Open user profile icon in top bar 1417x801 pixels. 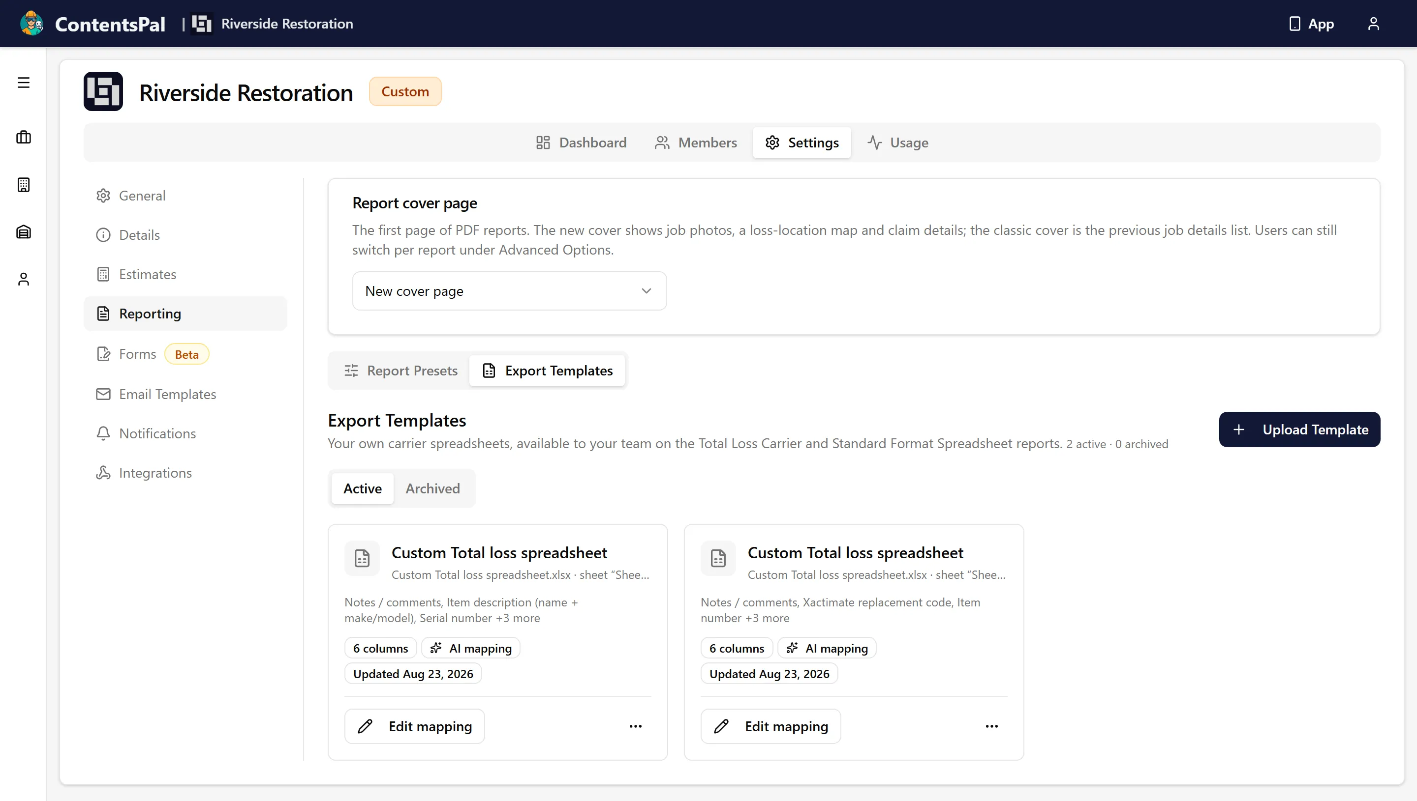click(1373, 24)
